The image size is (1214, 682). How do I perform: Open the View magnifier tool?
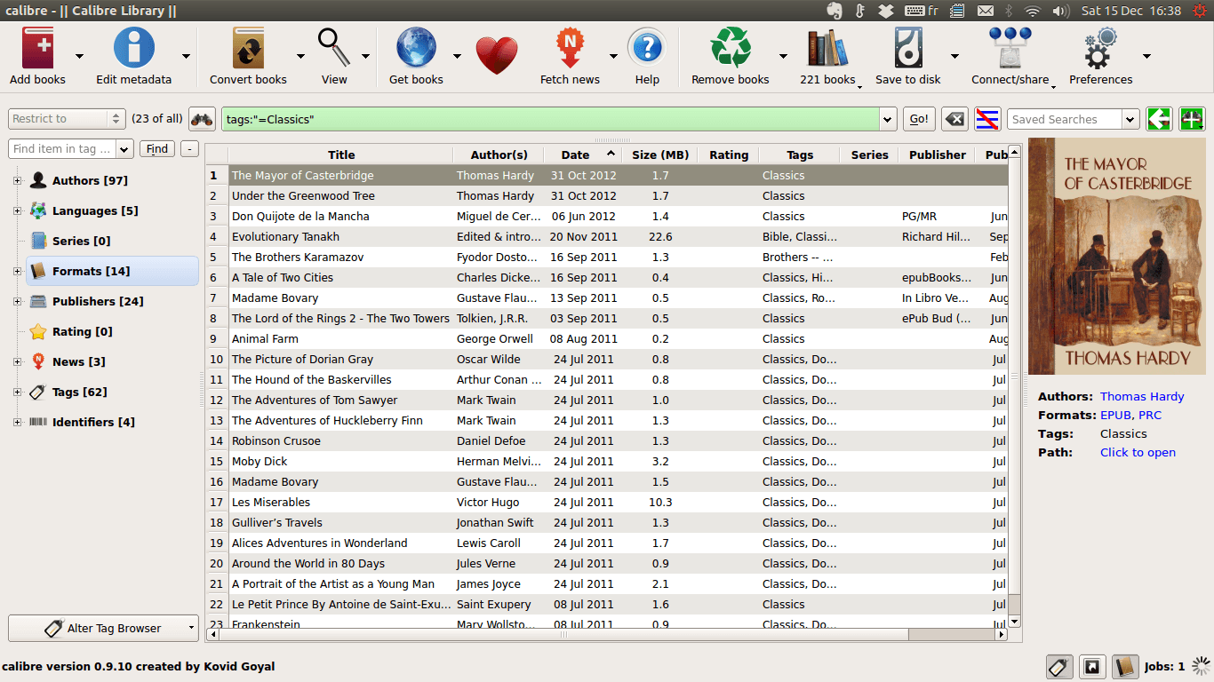[x=334, y=48]
